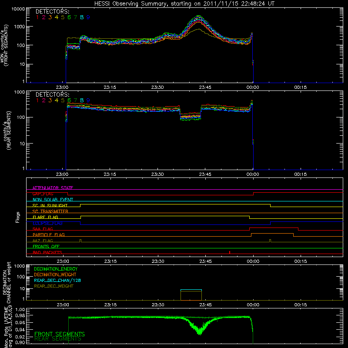Click 00:00 tick label under front segments plot
Image resolution: width=348 pixels, height=348 pixels.
tap(253, 87)
